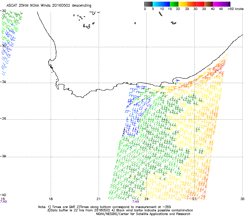Viewport: 245px width, 216px height.
Task: Click the '18' longitude axis label
Action: pyautogui.click(x=51, y=199)
